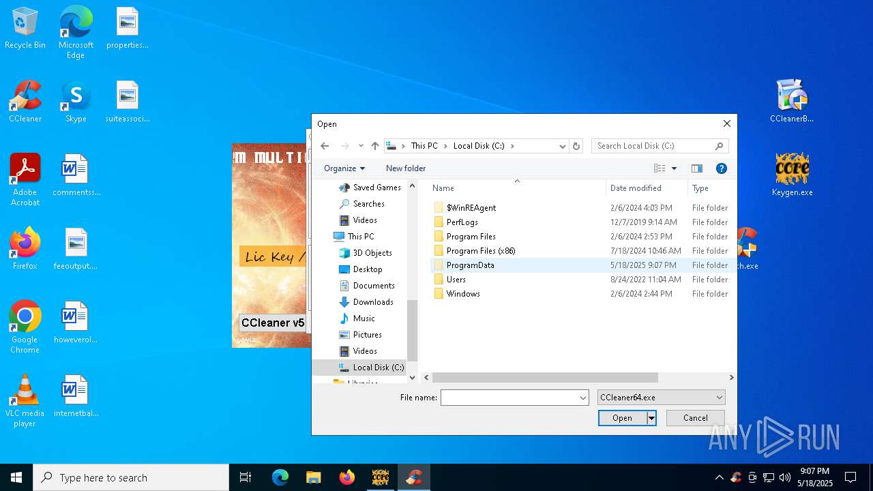873x491 pixels.
Task: Select the ProgramData folder
Action: click(x=470, y=265)
